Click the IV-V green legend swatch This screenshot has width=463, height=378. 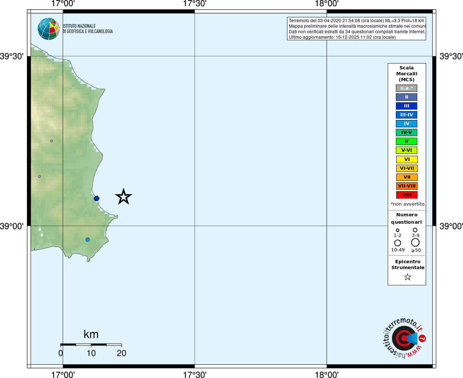(407, 133)
